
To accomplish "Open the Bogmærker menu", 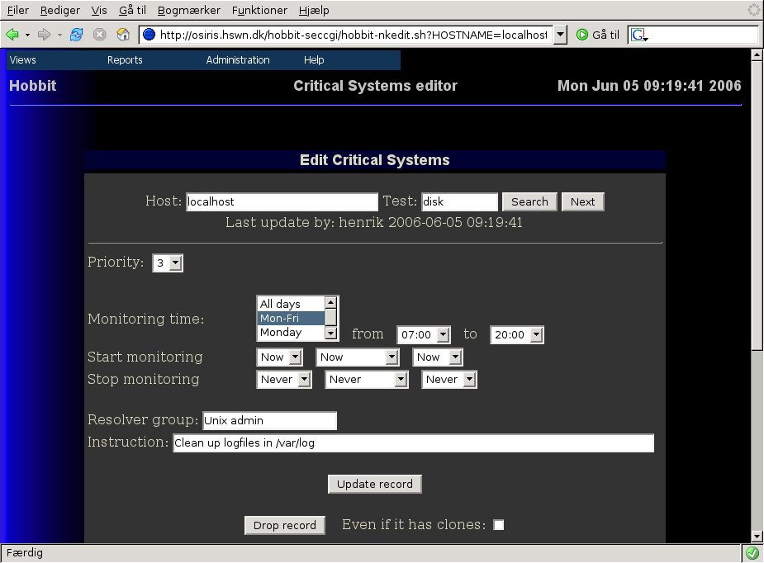I will [188, 10].
